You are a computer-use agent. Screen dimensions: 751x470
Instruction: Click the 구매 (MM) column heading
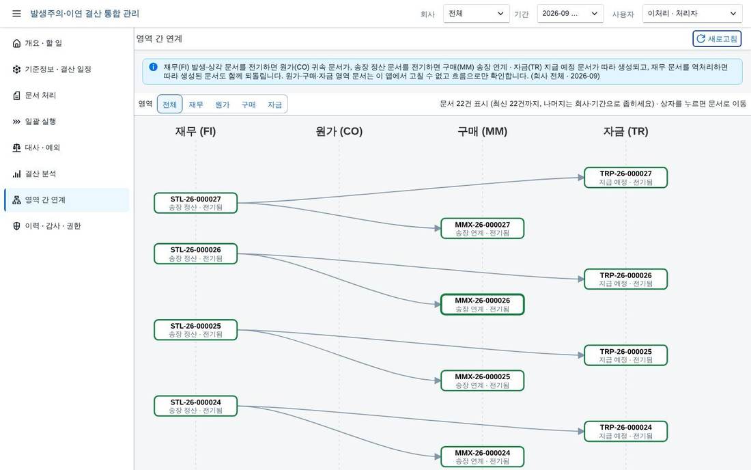[x=482, y=131]
